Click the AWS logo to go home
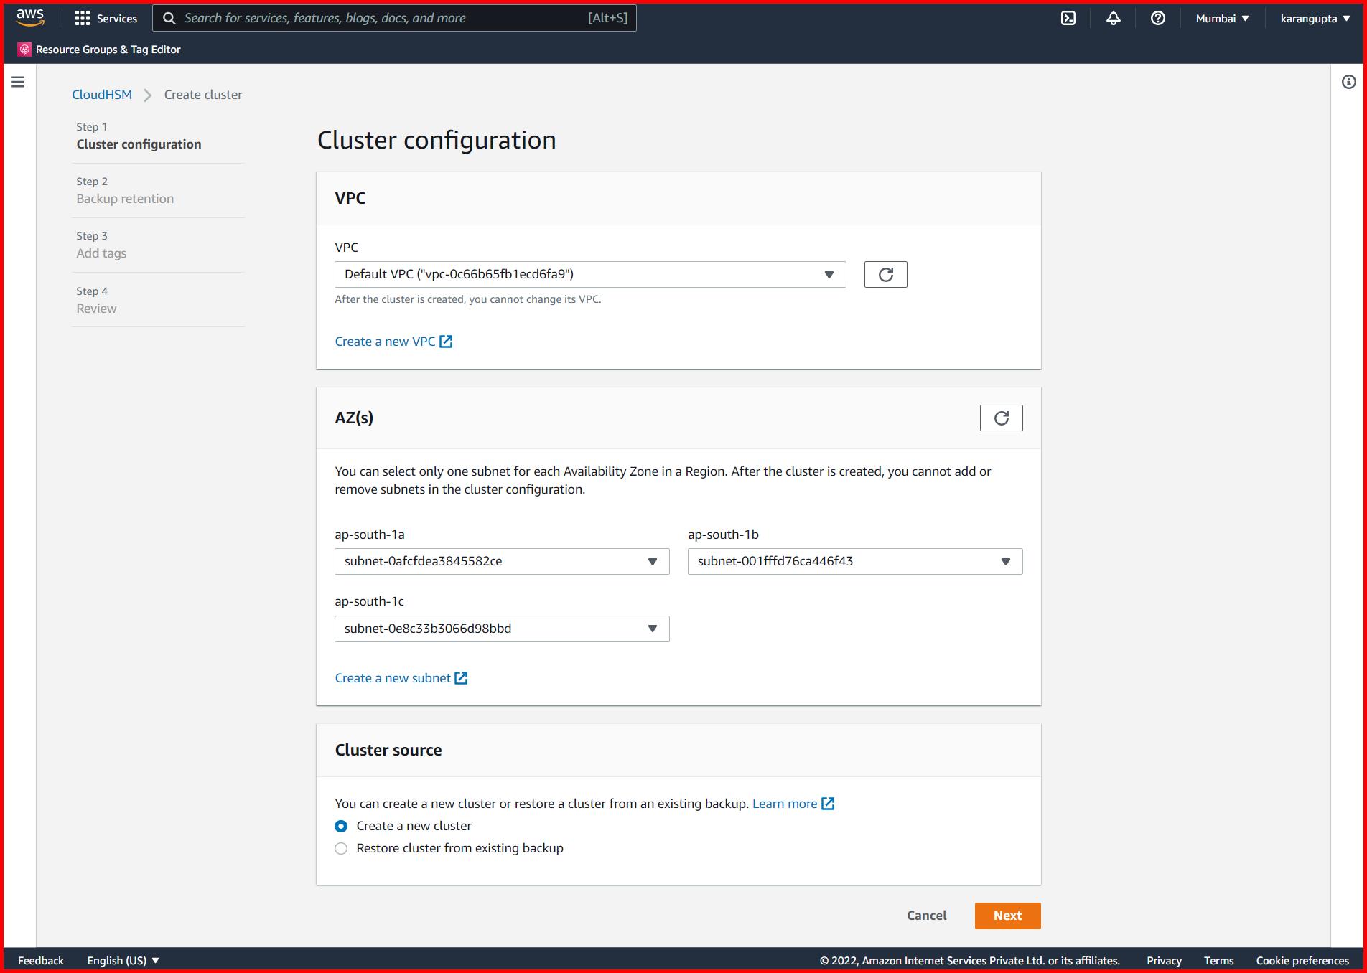Viewport: 1367px width, 973px height. pyautogui.click(x=29, y=18)
